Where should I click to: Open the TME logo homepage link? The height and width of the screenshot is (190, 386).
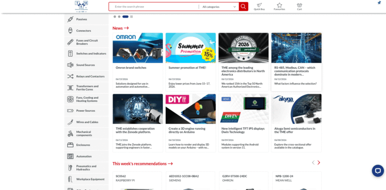coord(81,7)
